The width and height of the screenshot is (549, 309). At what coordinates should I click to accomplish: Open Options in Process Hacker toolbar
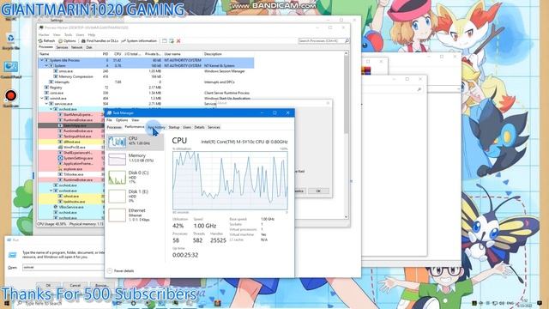coord(67,41)
